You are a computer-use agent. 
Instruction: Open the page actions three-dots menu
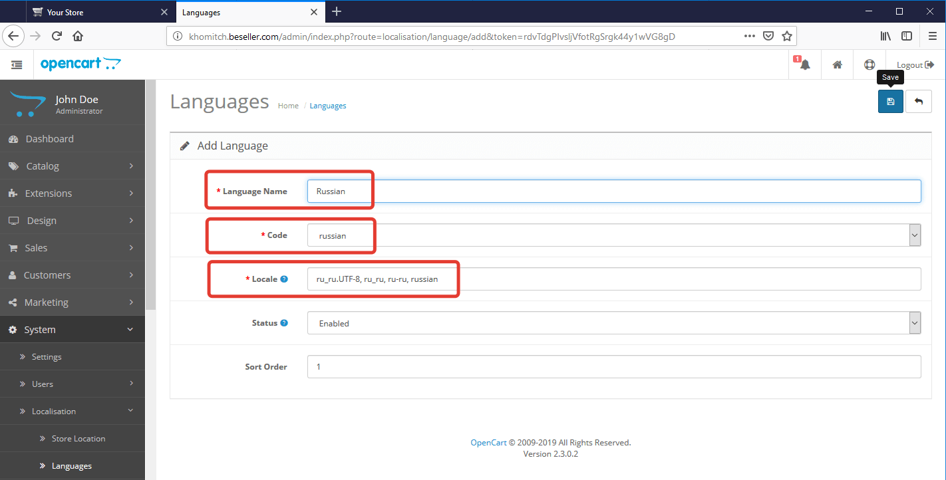750,36
